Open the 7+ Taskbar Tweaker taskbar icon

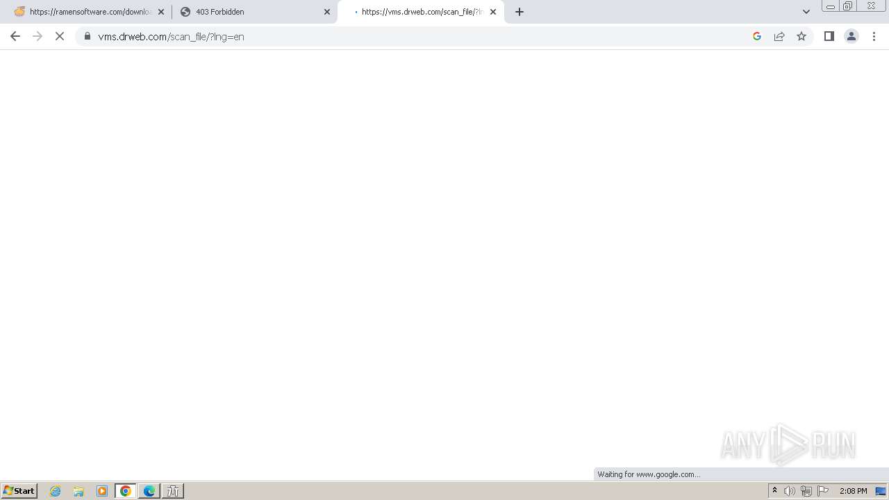click(x=173, y=491)
